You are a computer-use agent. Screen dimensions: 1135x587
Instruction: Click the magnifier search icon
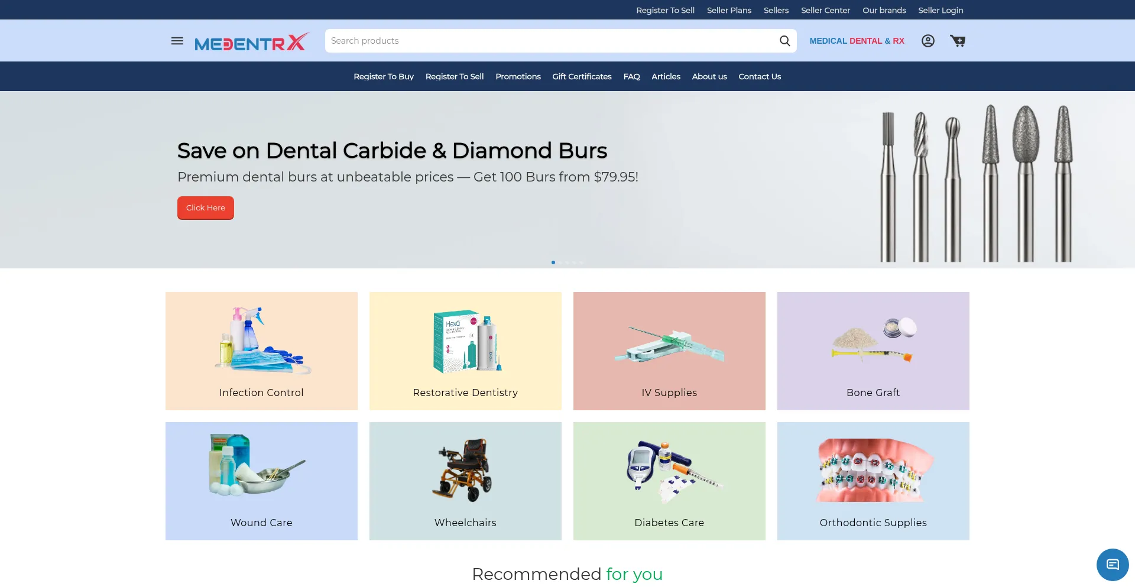coord(784,41)
